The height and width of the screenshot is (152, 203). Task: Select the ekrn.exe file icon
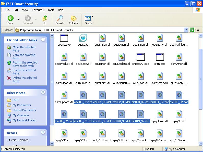point(160,57)
